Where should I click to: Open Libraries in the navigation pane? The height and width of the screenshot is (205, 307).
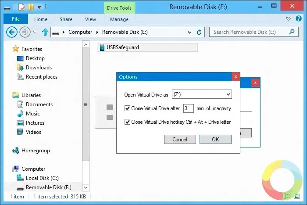click(26, 95)
